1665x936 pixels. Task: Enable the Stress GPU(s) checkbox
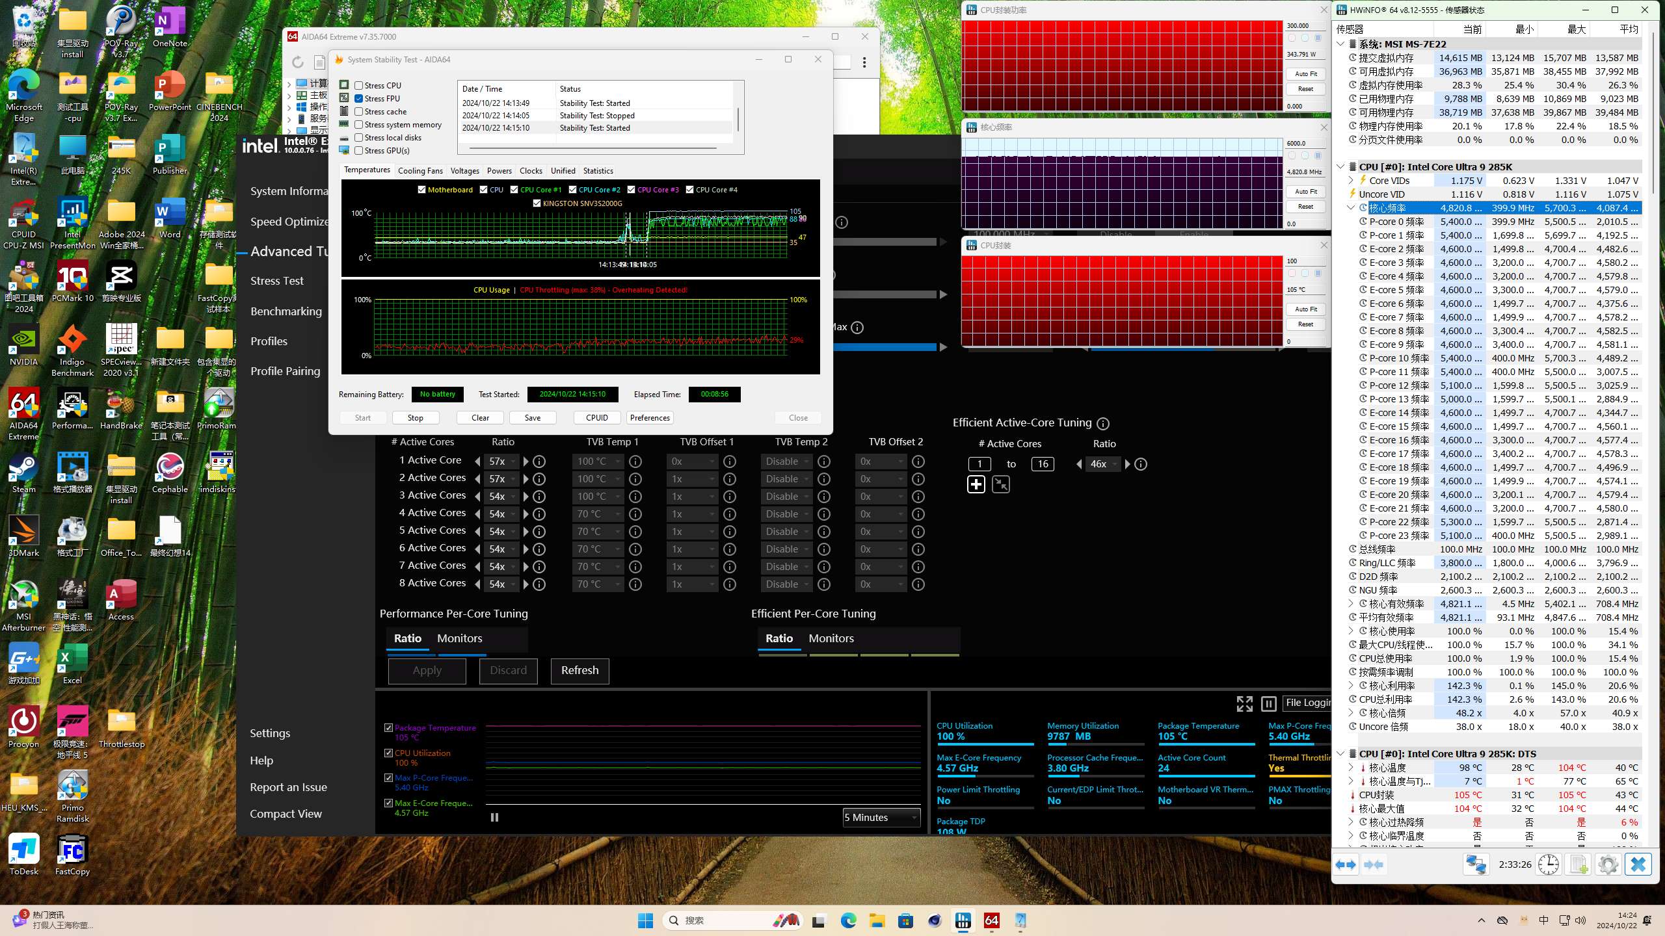[358, 150]
